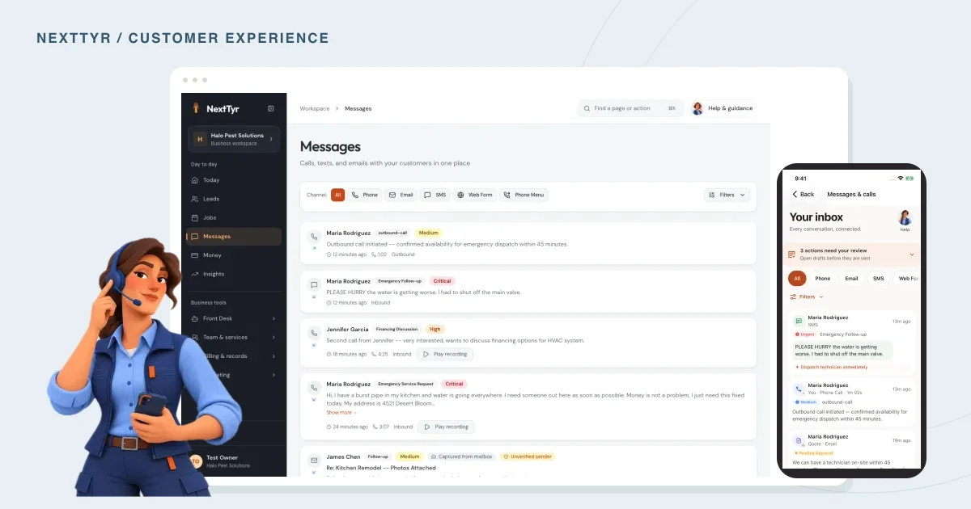
Task: Click the Unverified sender badge
Action: [528, 456]
